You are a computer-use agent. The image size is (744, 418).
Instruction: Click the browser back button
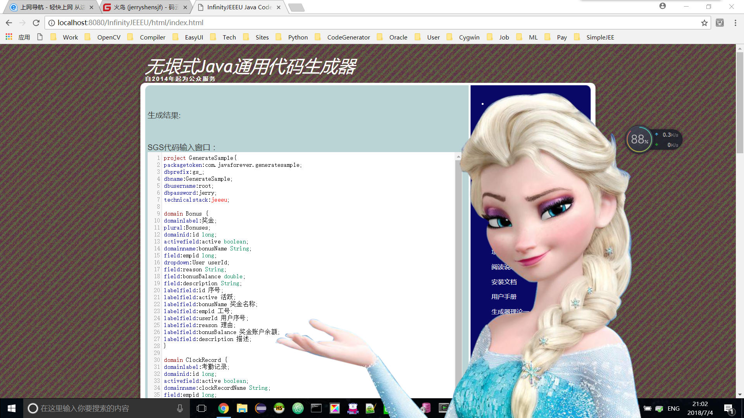pyautogui.click(x=9, y=23)
